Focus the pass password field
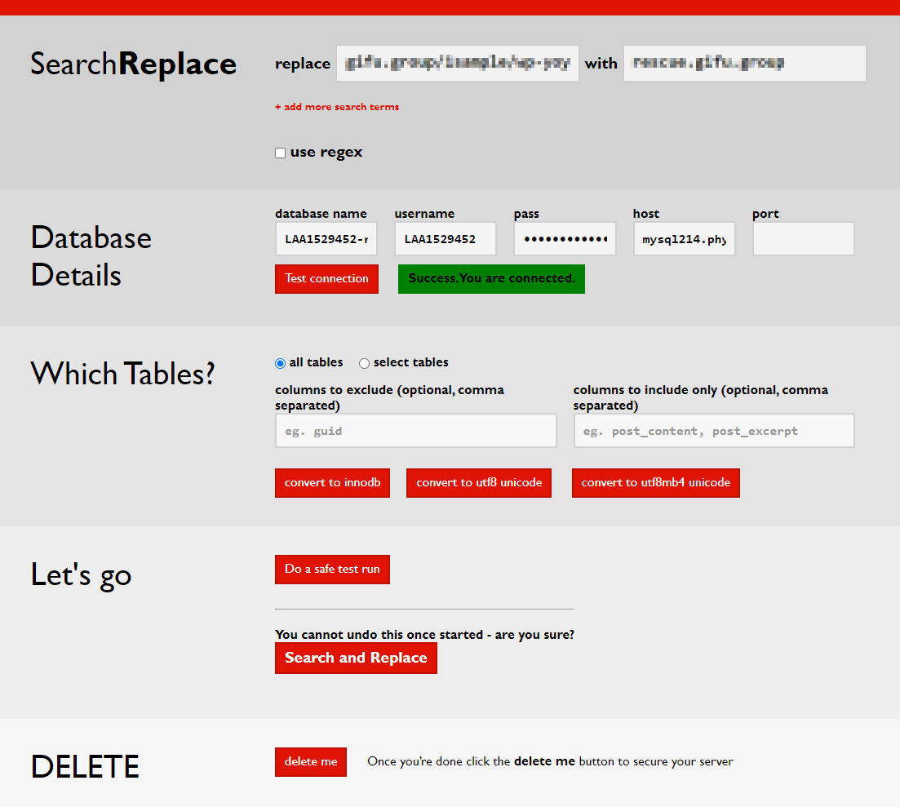900x807 pixels. tap(565, 239)
